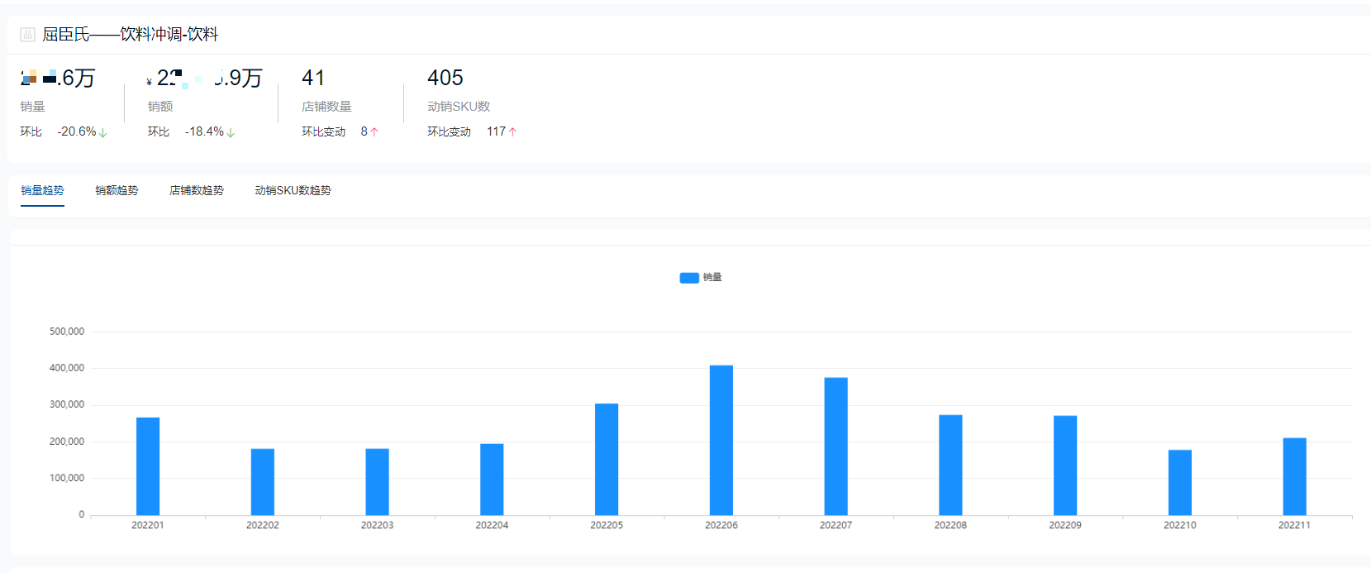Viewport: 1371px width, 573px height.
Task: Select the 店铺数趋势 tab
Action: pos(196,191)
